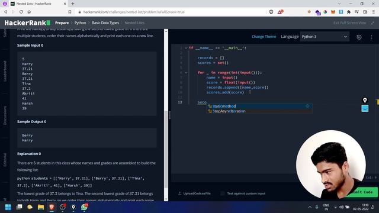Open MetaMask fox extension

coord(333,12)
